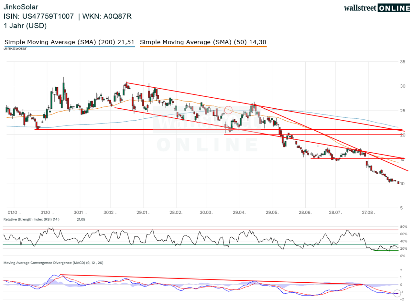Screen dimensions: 414x304
Task: Click the price axis value 20
Action: click(x=403, y=135)
